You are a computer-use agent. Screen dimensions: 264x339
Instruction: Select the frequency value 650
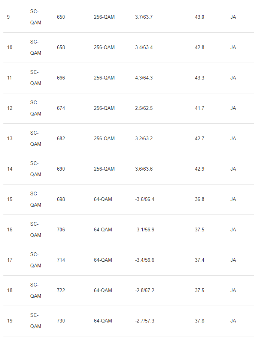click(61, 17)
